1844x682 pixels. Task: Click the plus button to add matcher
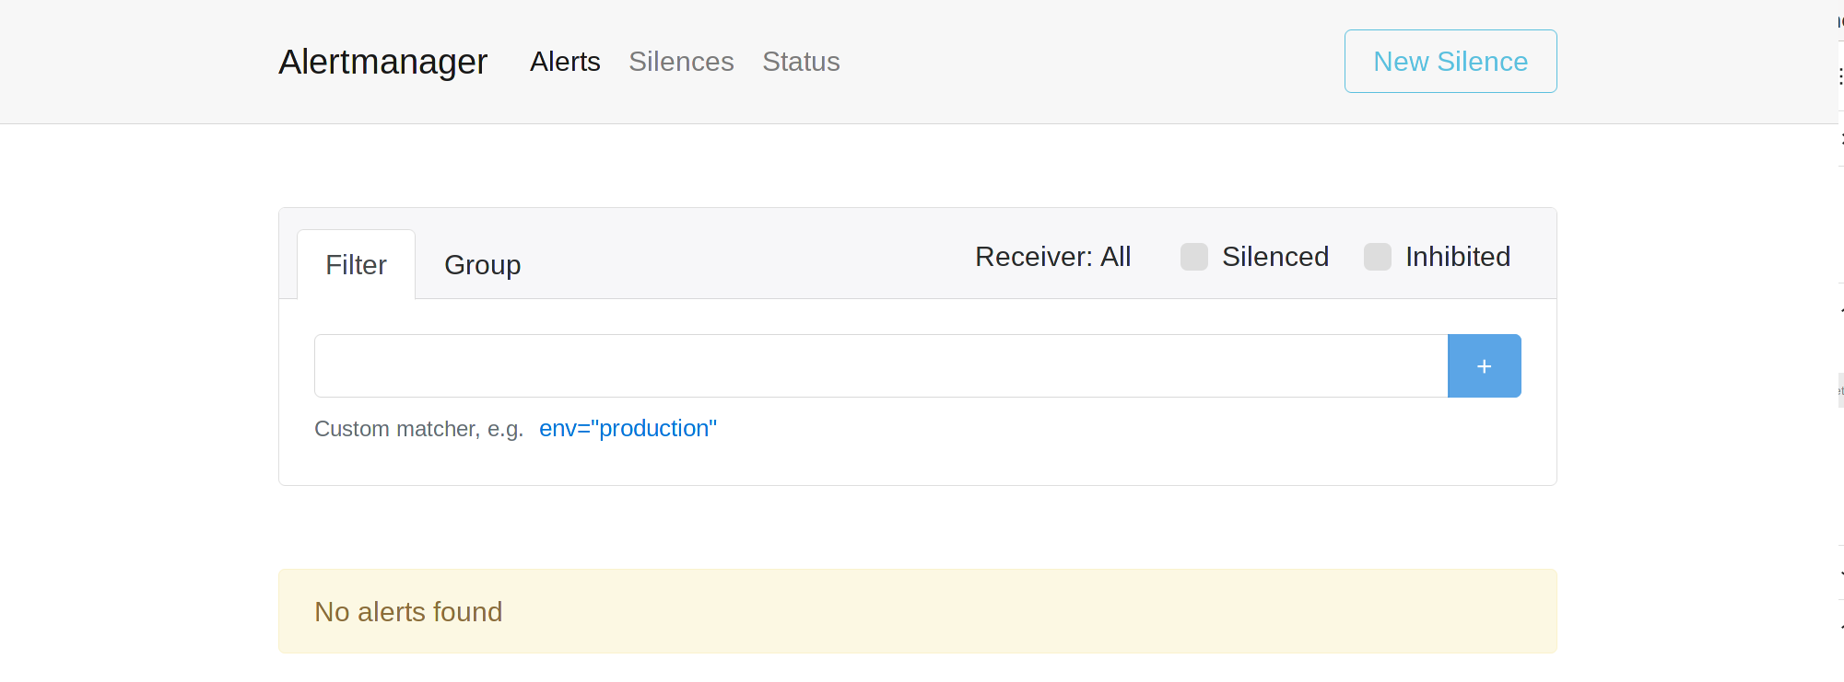(x=1484, y=366)
